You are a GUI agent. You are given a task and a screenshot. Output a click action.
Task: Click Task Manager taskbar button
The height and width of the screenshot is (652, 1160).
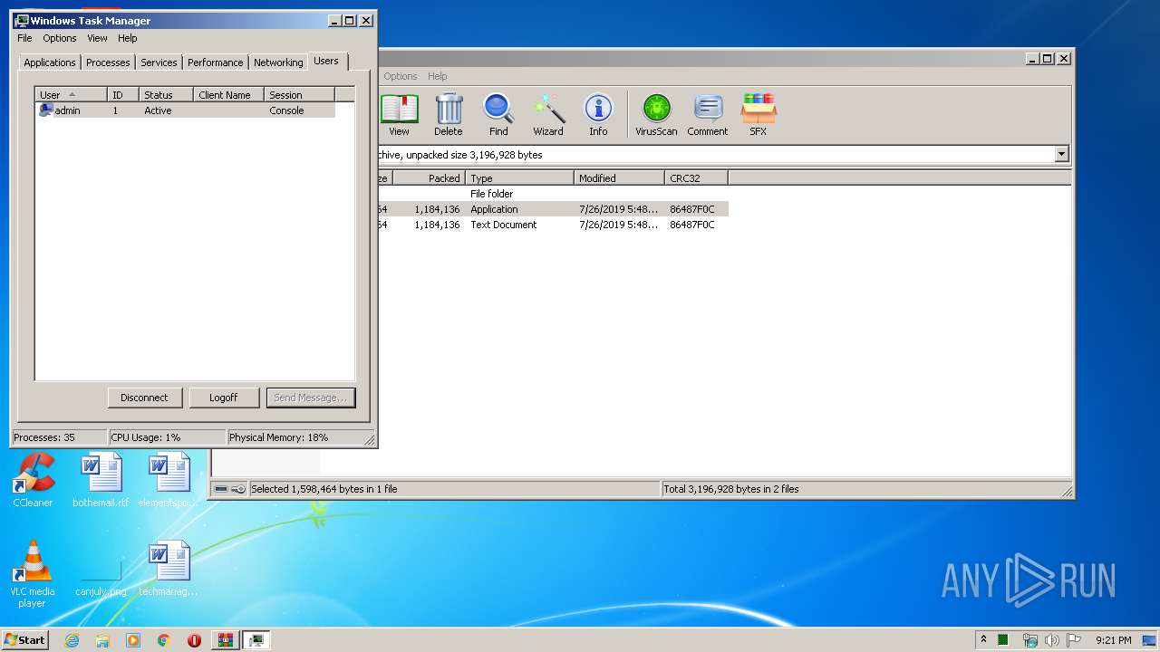click(256, 640)
